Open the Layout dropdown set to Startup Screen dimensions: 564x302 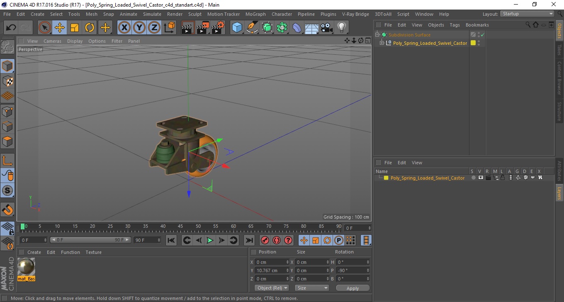[528, 14]
